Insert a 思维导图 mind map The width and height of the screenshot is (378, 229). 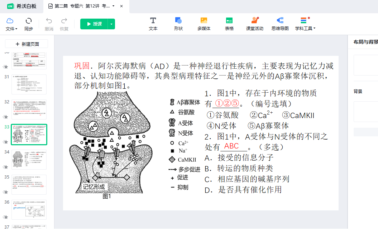tap(280, 24)
